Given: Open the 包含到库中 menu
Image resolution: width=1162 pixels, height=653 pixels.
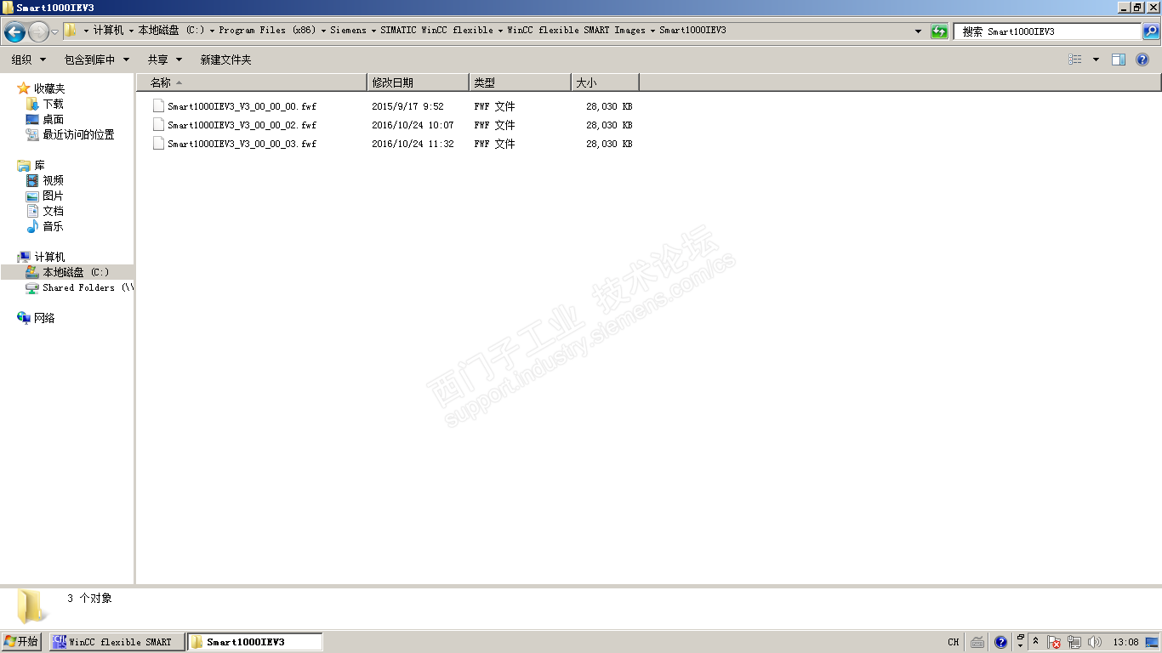Looking at the screenshot, I should click(x=97, y=60).
